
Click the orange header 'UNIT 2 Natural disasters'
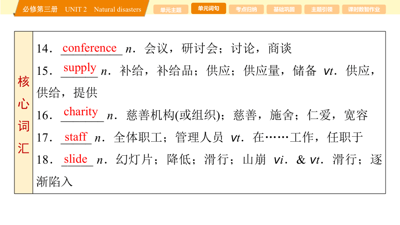tap(103, 9)
